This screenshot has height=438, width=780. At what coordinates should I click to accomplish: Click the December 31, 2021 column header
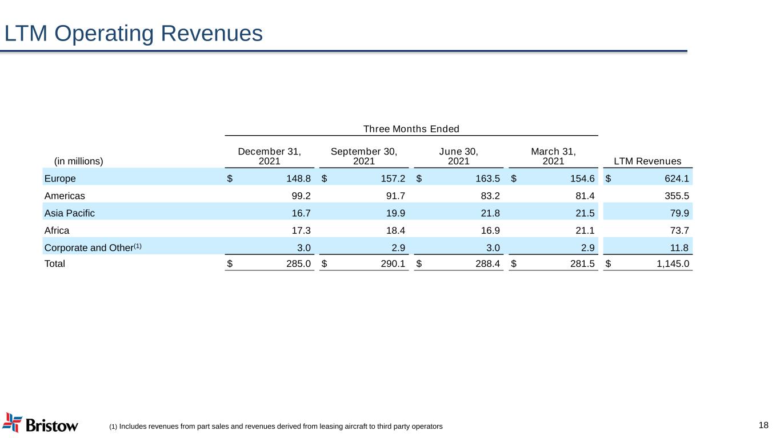click(x=269, y=156)
